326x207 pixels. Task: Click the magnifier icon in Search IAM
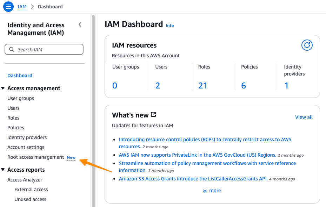(x=12, y=49)
